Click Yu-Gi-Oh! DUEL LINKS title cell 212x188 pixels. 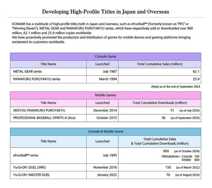pos(32,167)
